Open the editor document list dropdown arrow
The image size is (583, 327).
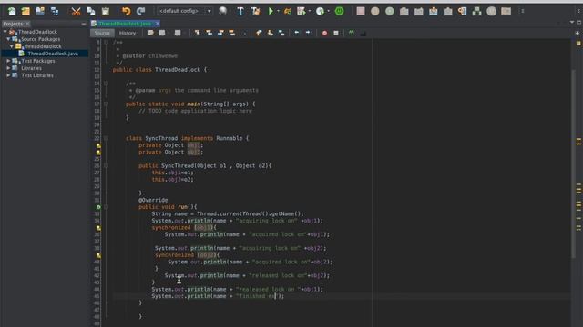pos(572,23)
